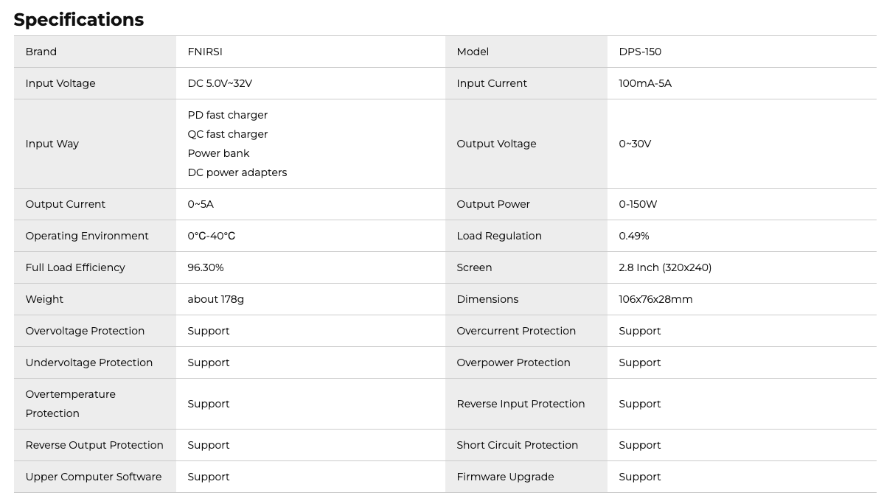Image resolution: width=884 pixels, height=501 pixels.
Task: Click the PD fast charger text
Action: click(228, 115)
